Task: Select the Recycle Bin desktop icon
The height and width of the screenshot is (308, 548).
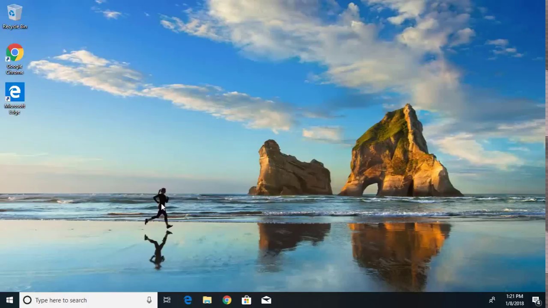Action: pyautogui.click(x=15, y=17)
